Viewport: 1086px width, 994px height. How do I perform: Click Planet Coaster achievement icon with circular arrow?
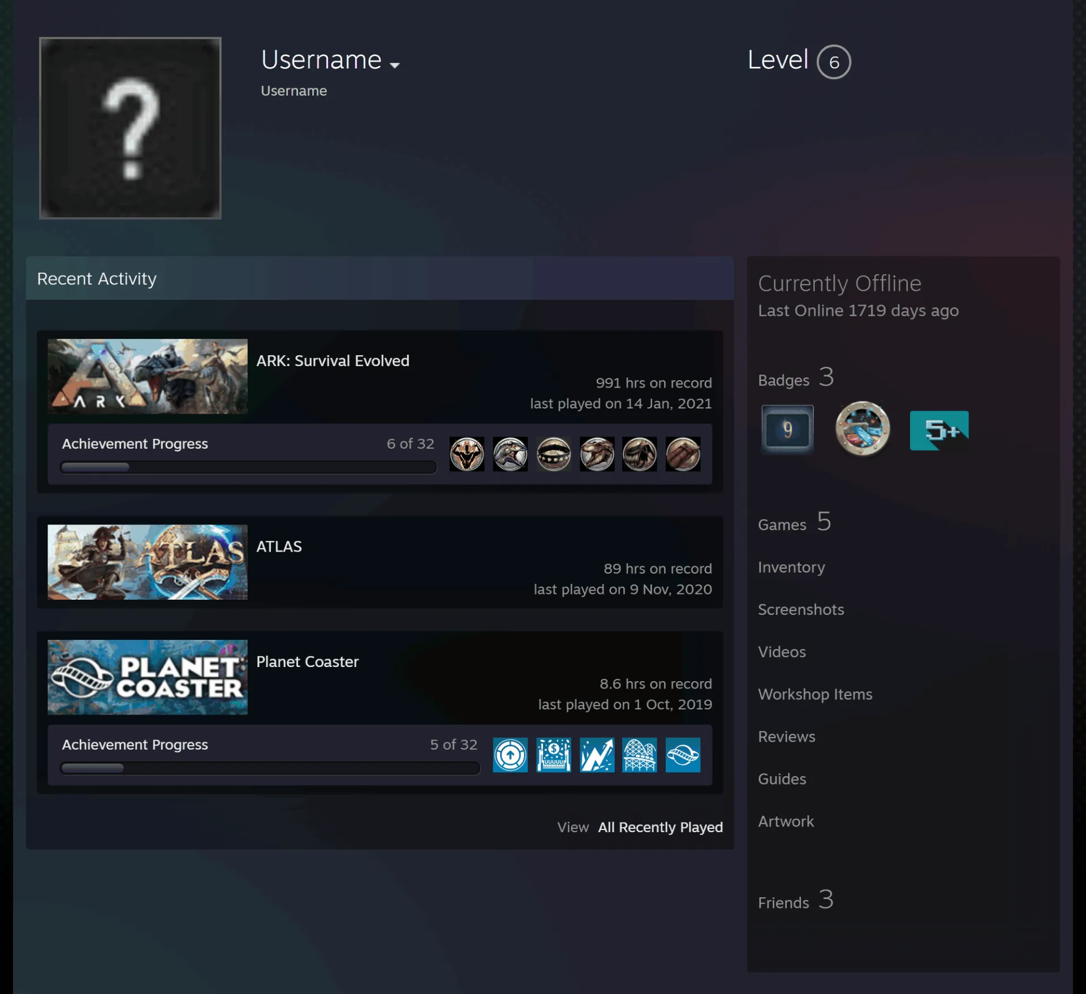coord(510,755)
